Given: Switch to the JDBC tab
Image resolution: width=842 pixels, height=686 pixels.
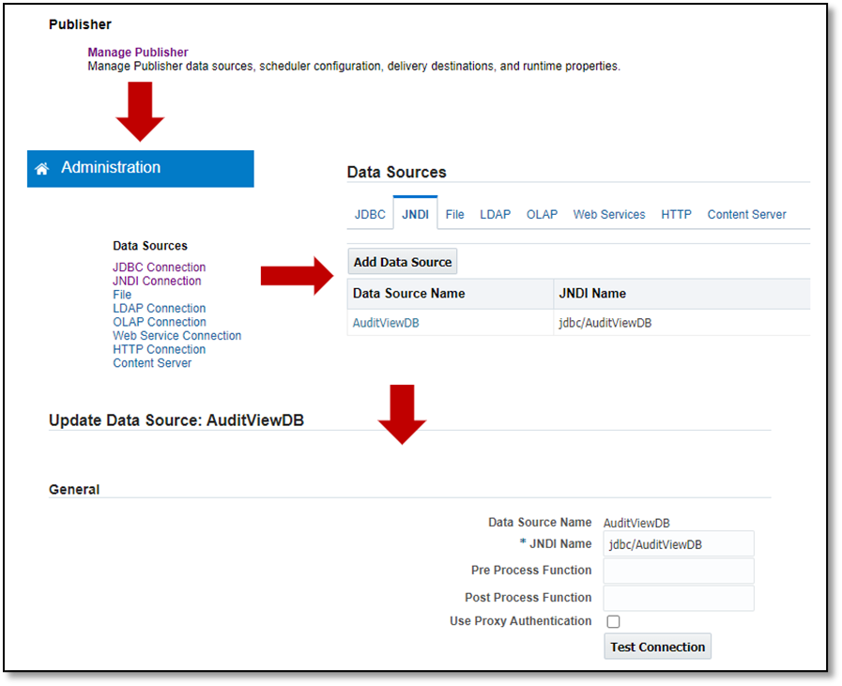Looking at the screenshot, I should click(370, 214).
